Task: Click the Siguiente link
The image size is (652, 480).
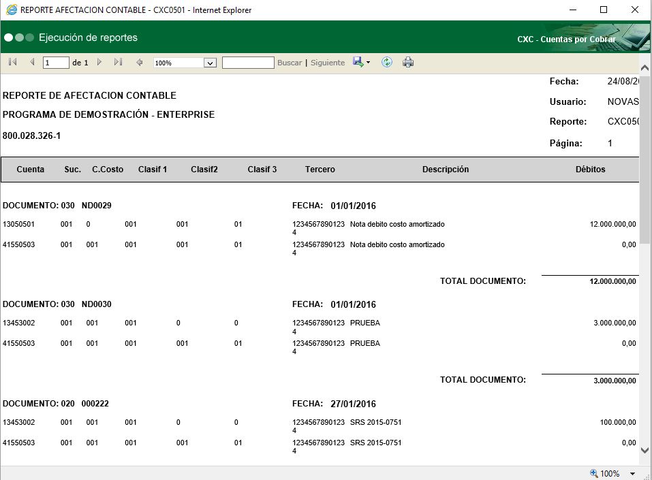Action: [x=328, y=63]
